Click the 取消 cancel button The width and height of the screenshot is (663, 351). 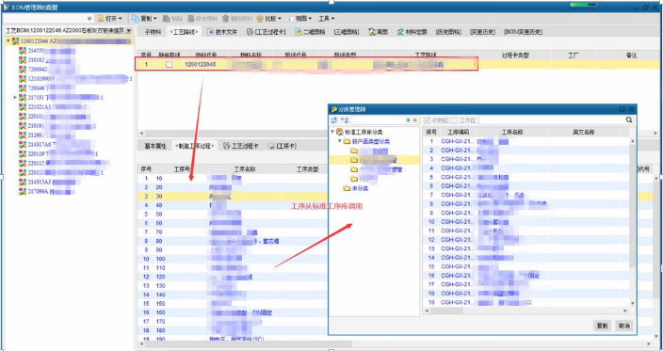coord(624,326)
